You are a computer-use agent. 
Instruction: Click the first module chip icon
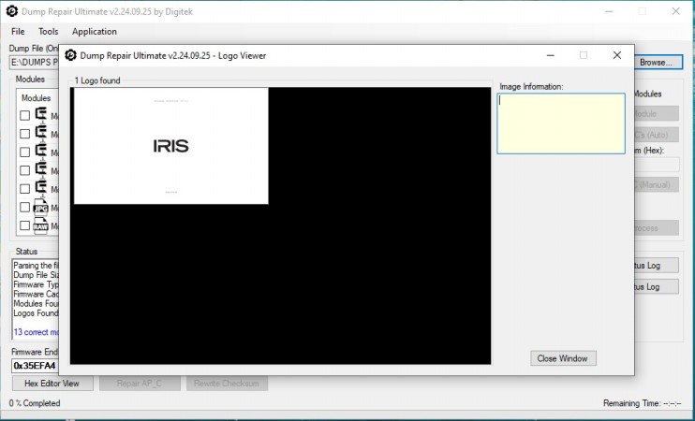(x=41, y=115)
